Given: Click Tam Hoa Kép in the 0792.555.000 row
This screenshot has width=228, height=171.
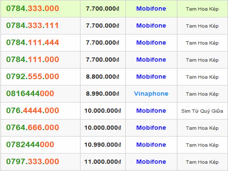Looking at the screenshot, I should point(202,77).
